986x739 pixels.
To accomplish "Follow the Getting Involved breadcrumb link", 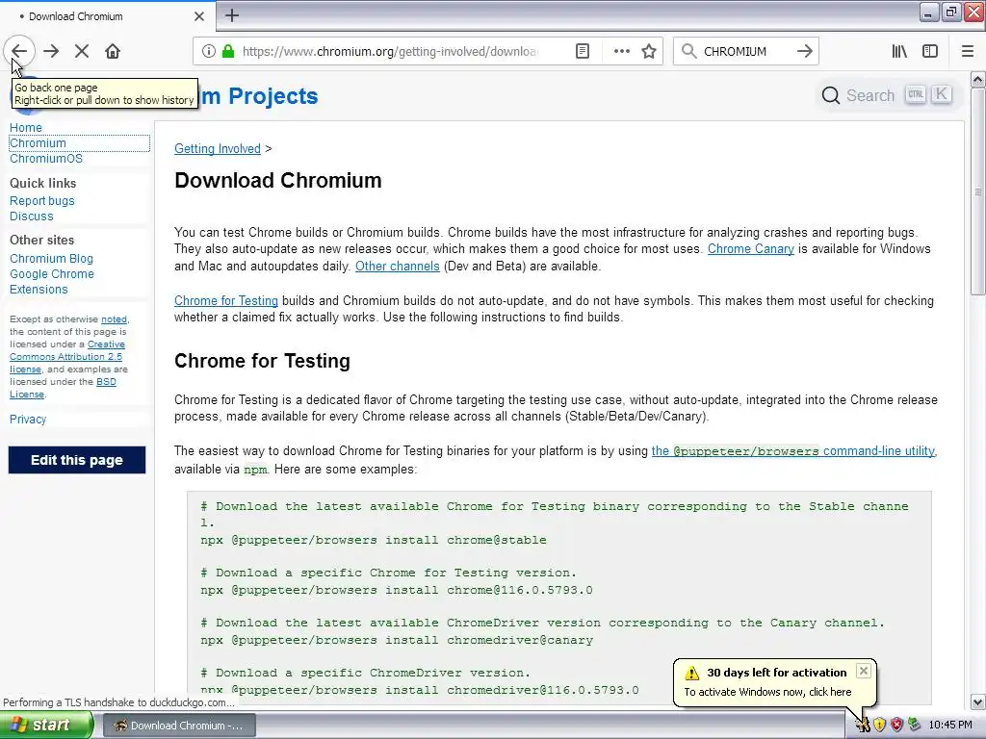I will (x=218, y=148).
